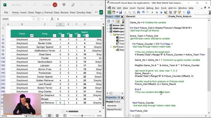Click the Excel zoom slider handle
This screenshot has height=118, width=211.
pos(82,116)
